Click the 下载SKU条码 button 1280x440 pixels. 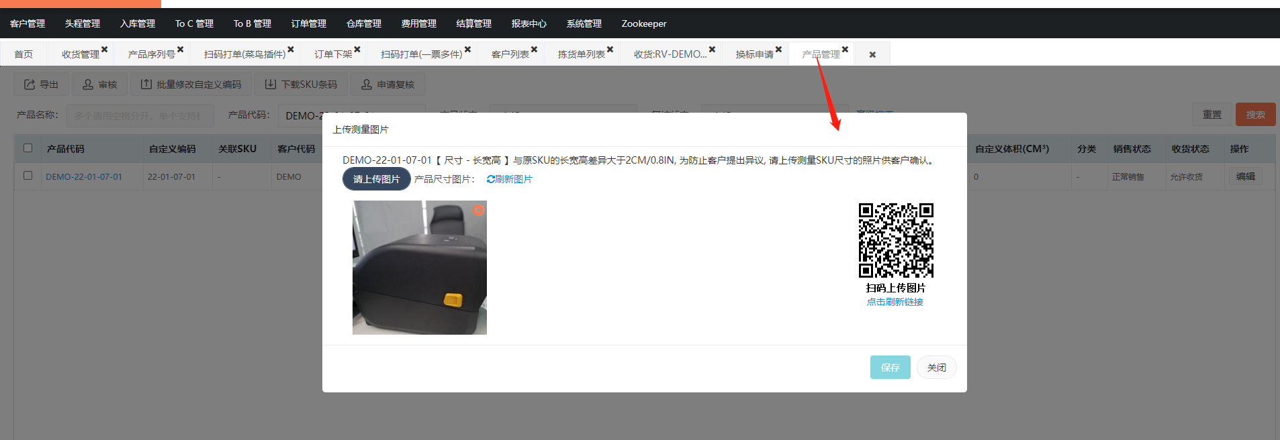click(301, 85)
